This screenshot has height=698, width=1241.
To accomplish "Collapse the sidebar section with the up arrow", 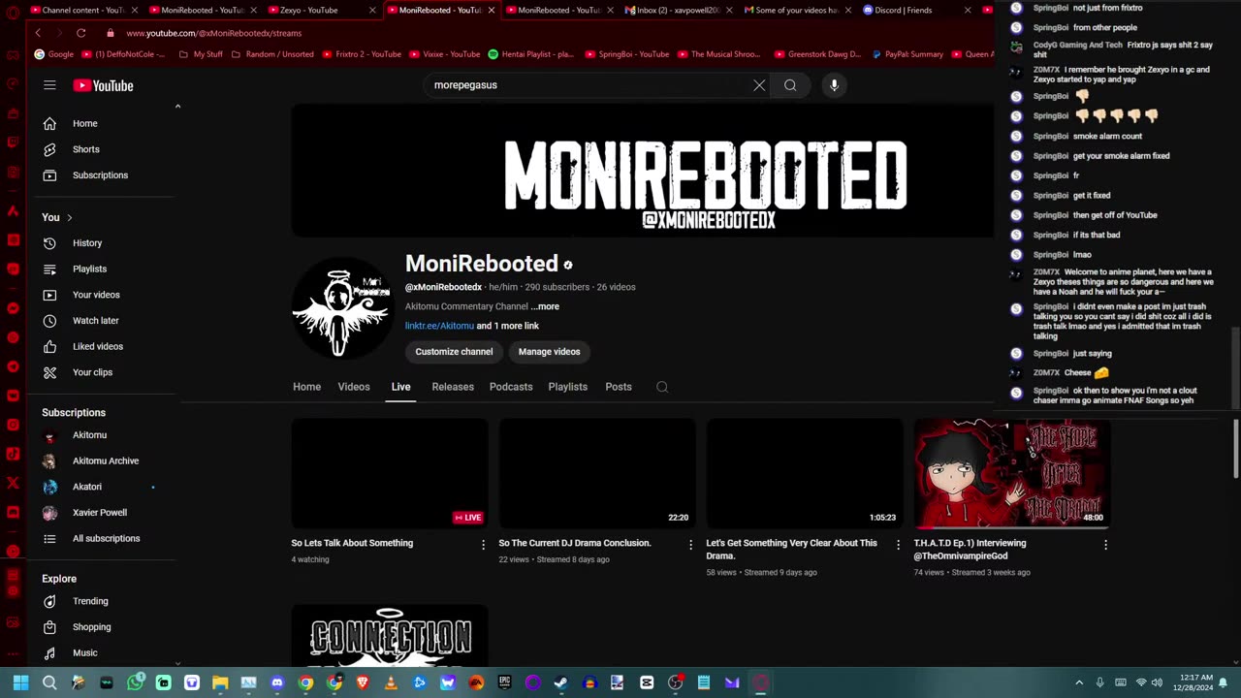I will click(177, 106).
